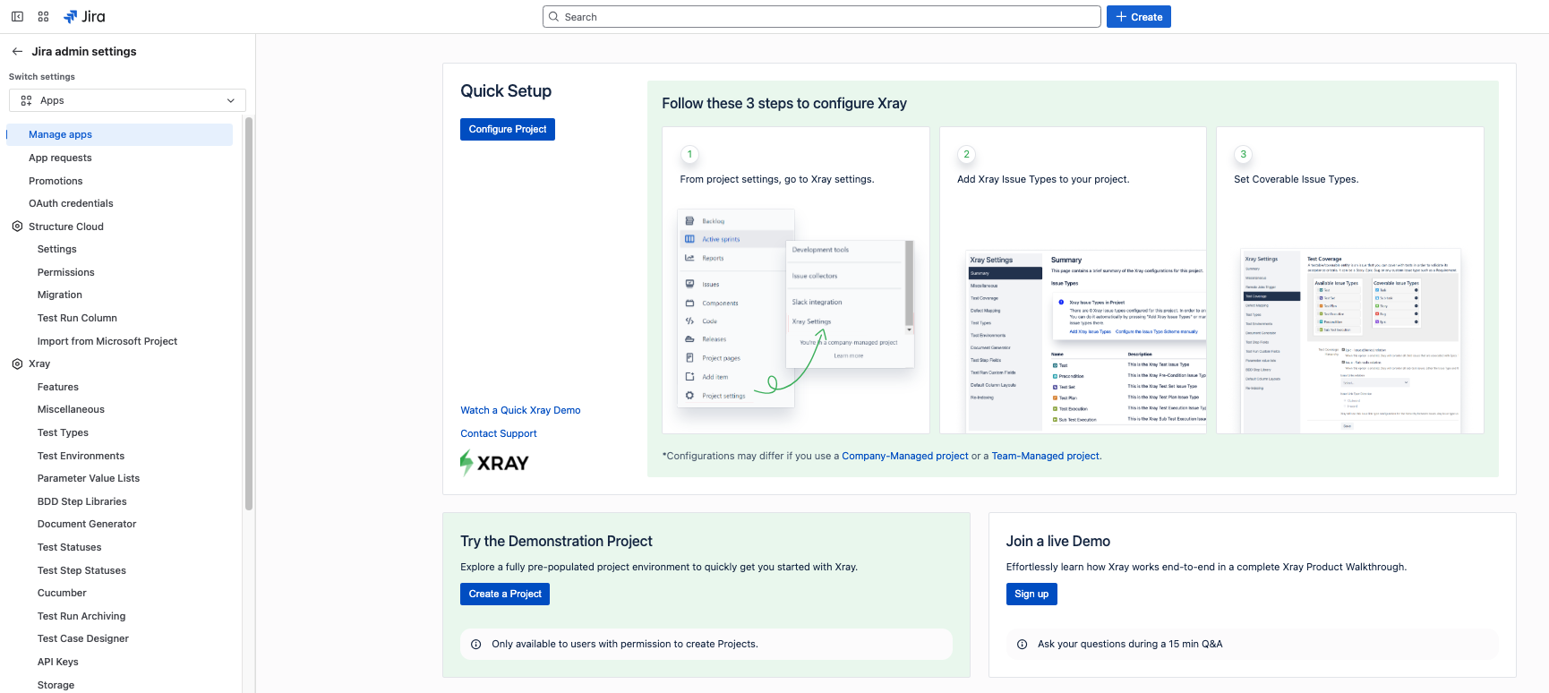Screen dimensions: 1549x693
Task: Open the Contact Support link
Action: [x=499, y=433]
